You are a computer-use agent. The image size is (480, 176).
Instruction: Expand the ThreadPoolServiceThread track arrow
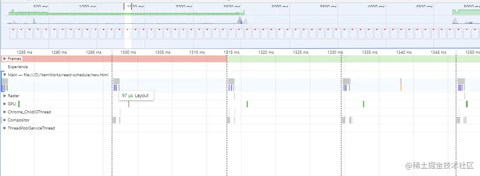coord(5,128)
